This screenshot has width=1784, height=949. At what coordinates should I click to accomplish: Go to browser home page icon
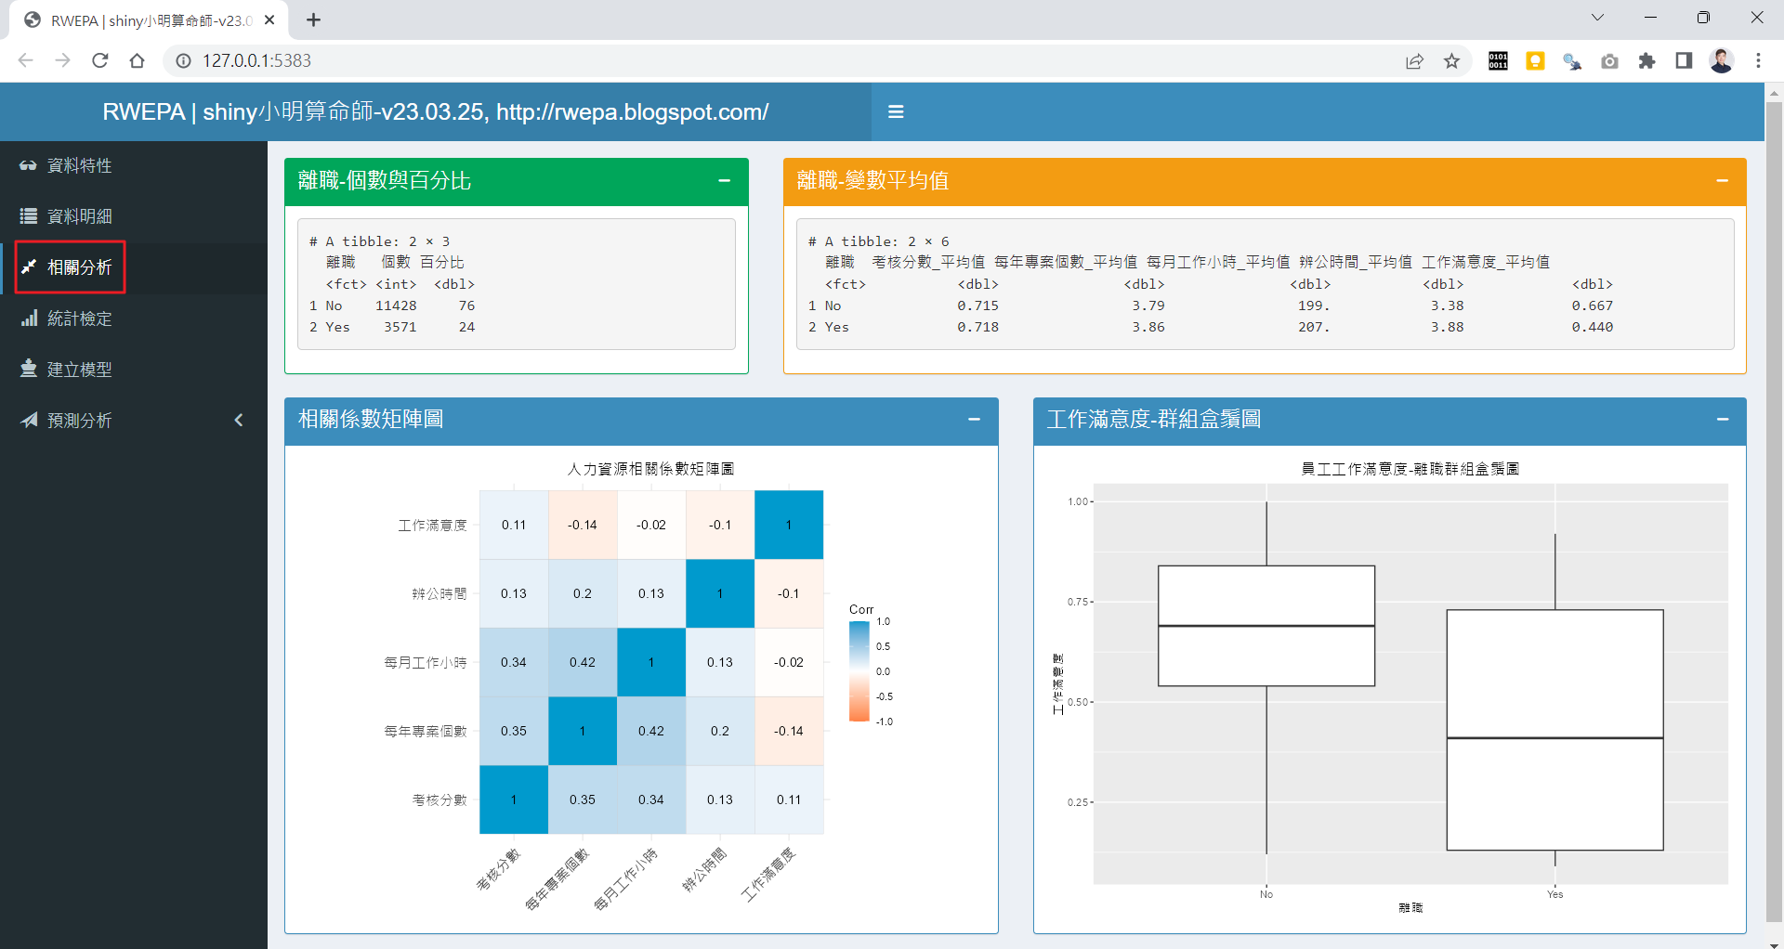138,60
